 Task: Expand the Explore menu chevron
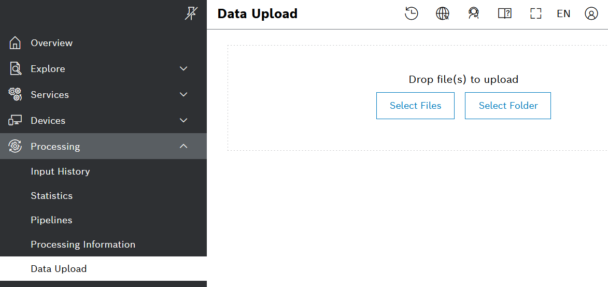pyautogui.click(x=183, y=69)
